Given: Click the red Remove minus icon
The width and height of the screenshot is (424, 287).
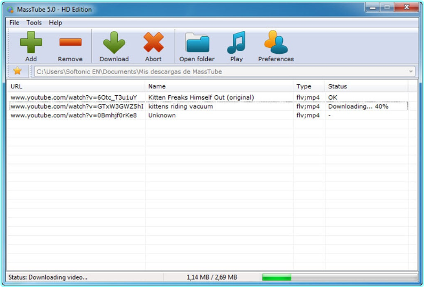Looking at the screenshot, I should click(70, 42).
